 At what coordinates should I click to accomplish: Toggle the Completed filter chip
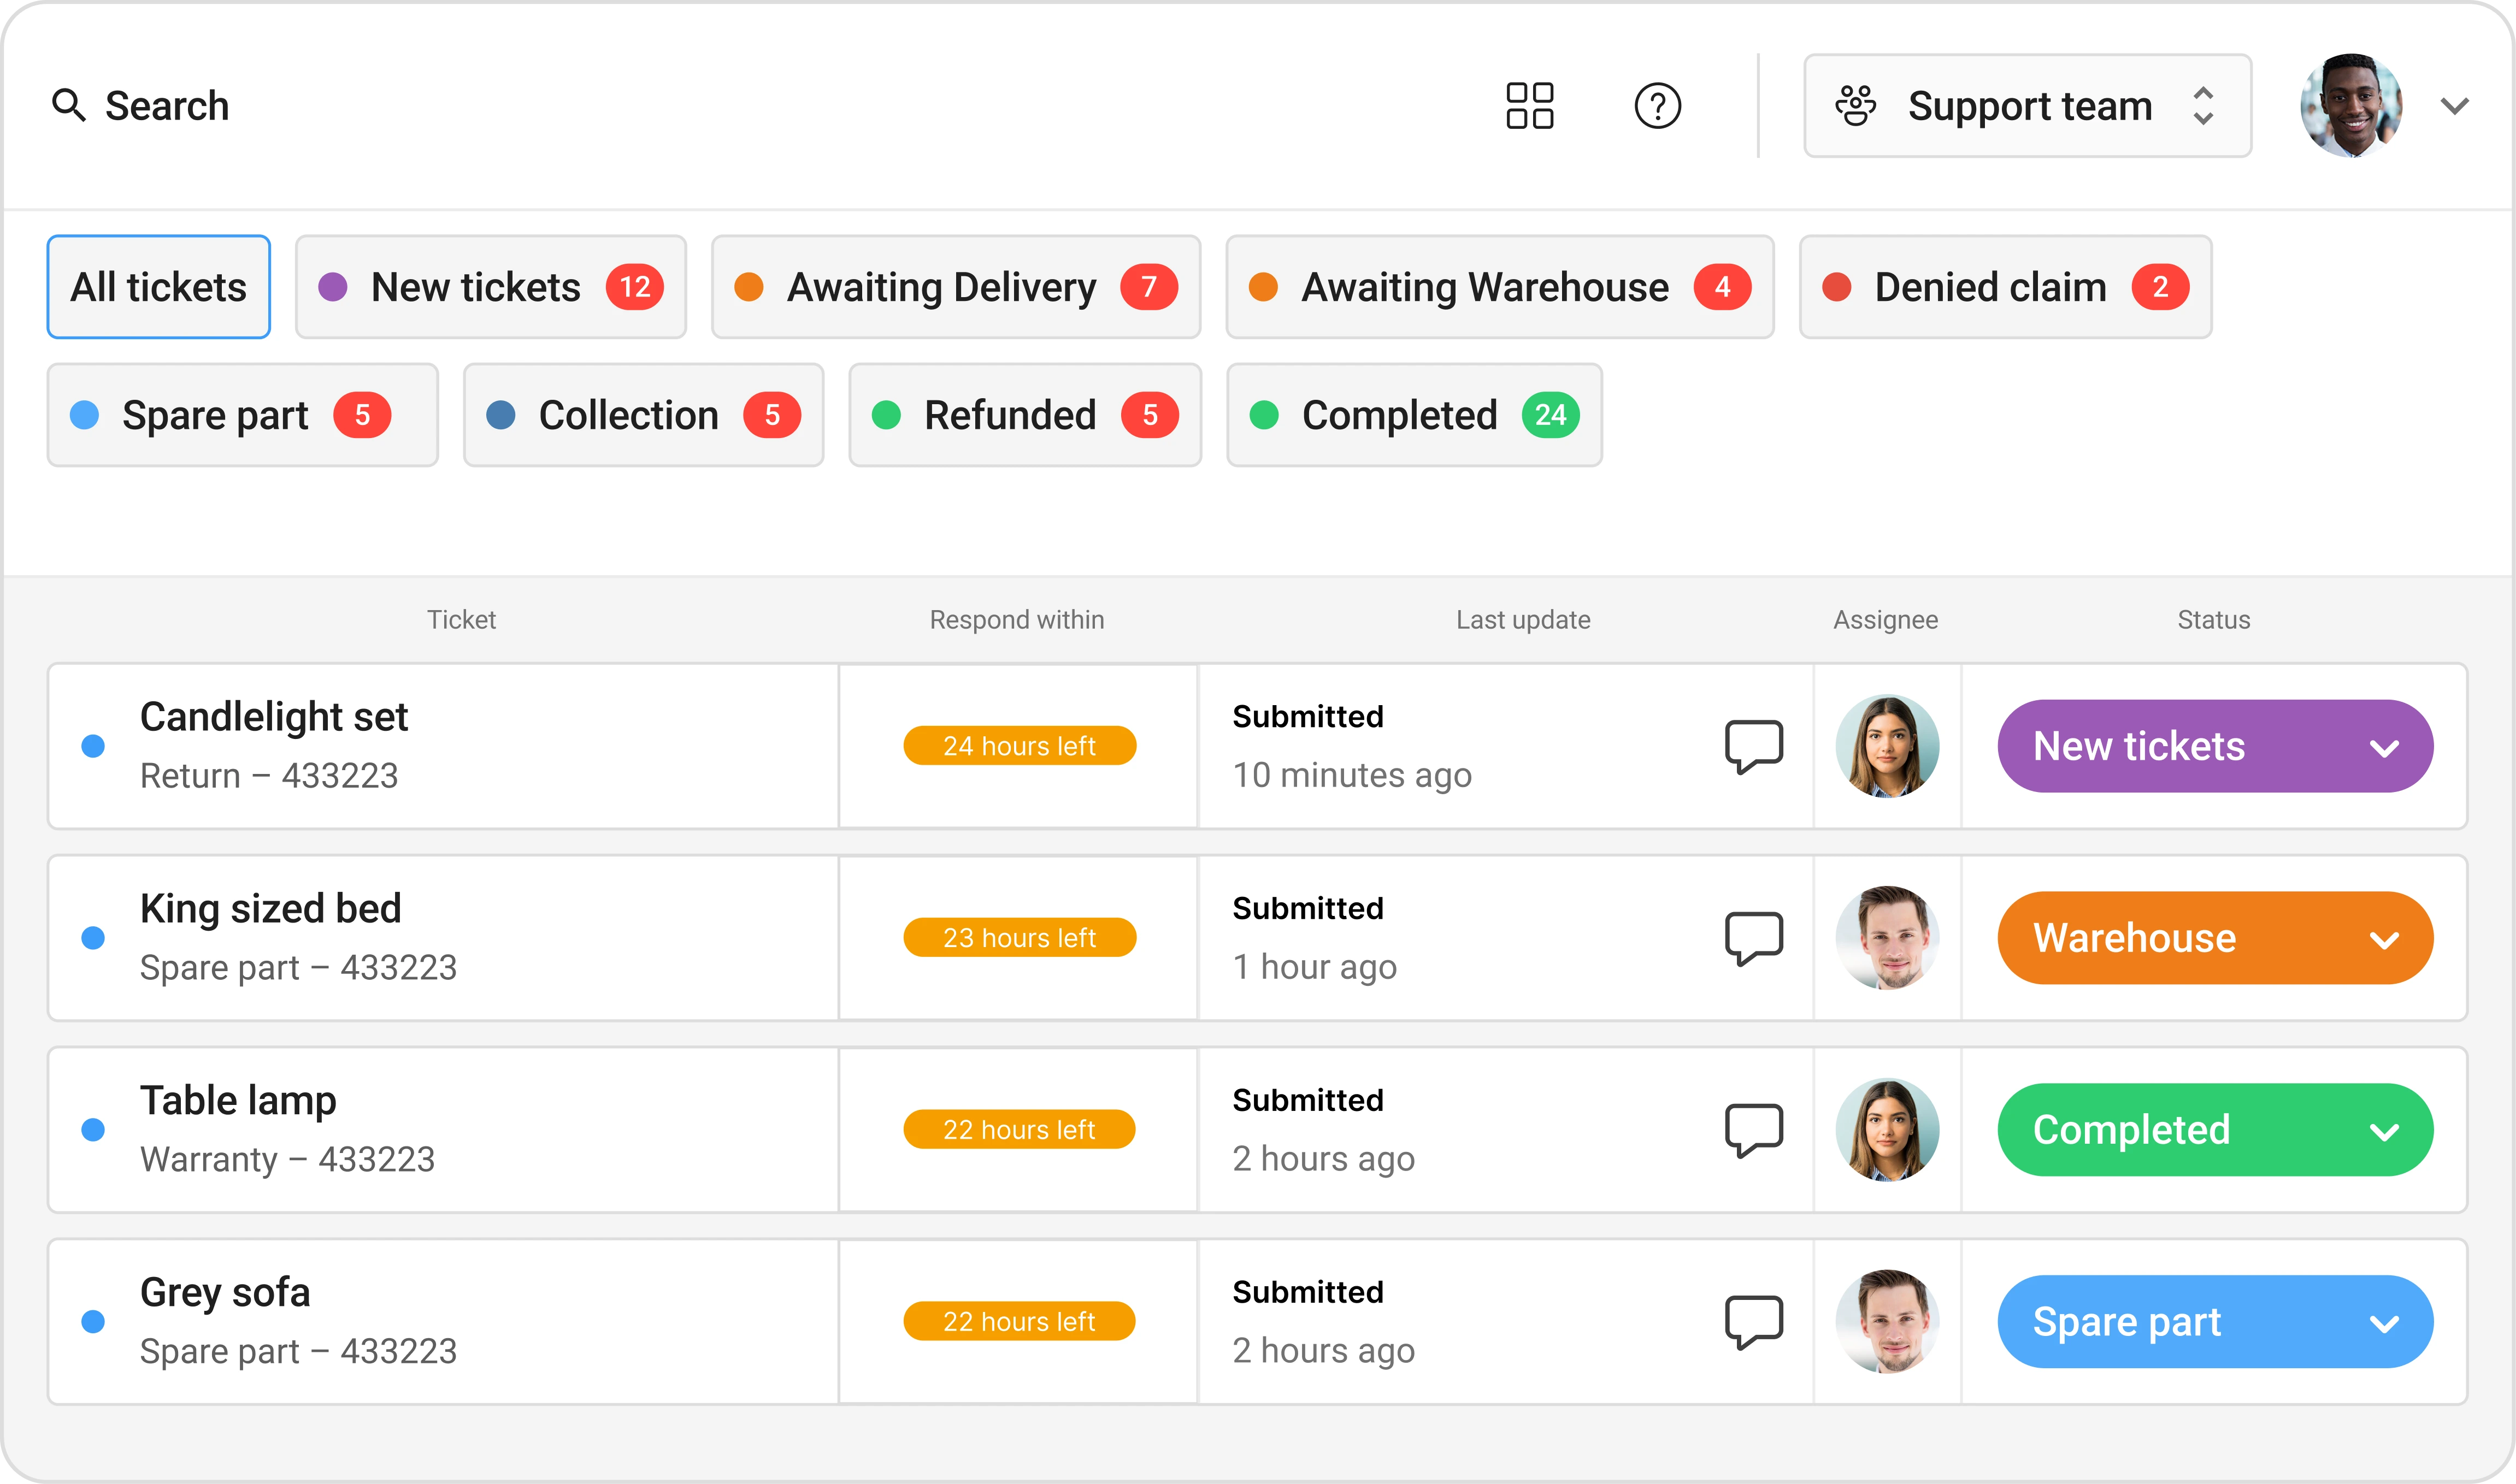tap(1413, 415)
